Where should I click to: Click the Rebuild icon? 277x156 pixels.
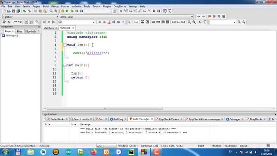[77, 11]
